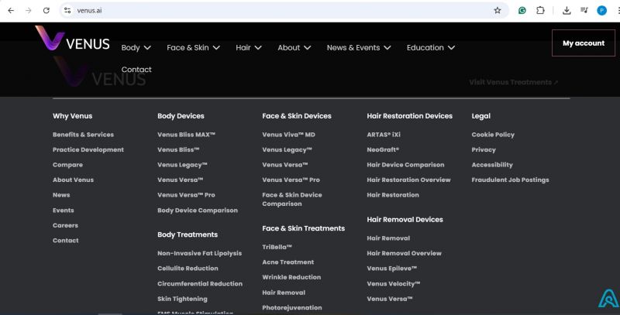Image resolution: width=620 pixels, height=315 pixels.
Task: Open the Events footer link
Action: (x=64, y=211)
